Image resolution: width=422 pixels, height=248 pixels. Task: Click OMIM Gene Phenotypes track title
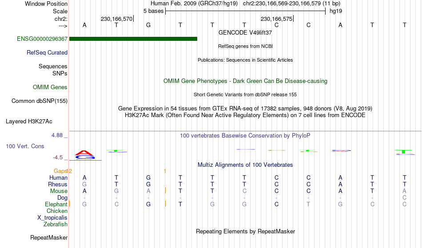coord(245,81)
